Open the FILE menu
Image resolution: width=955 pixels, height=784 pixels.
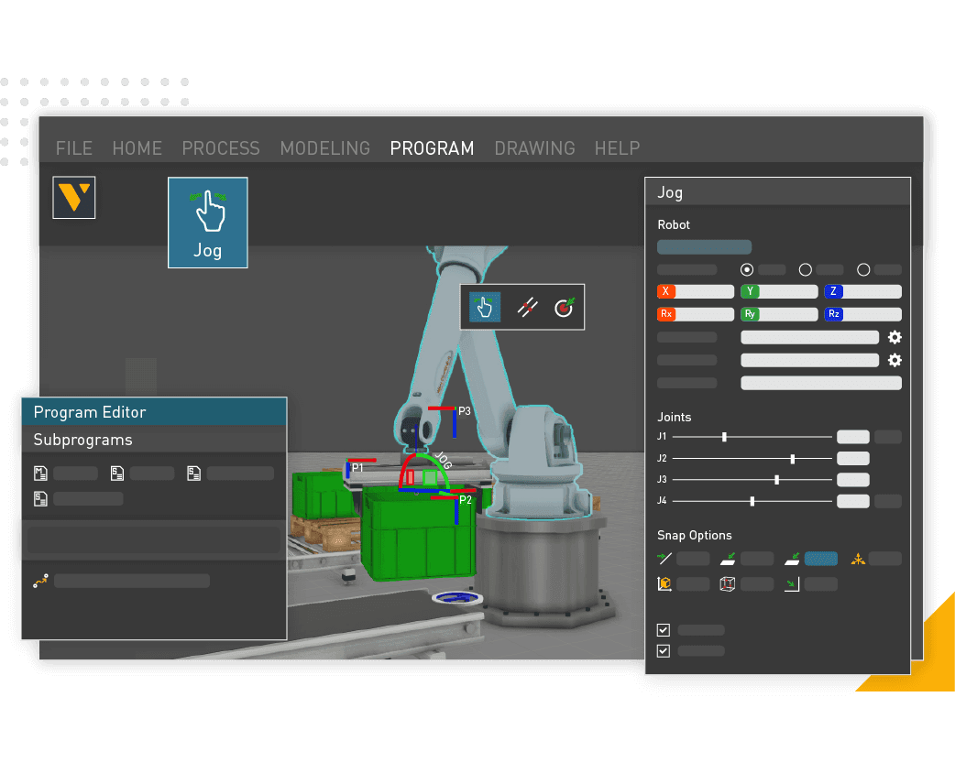[73, 148]
